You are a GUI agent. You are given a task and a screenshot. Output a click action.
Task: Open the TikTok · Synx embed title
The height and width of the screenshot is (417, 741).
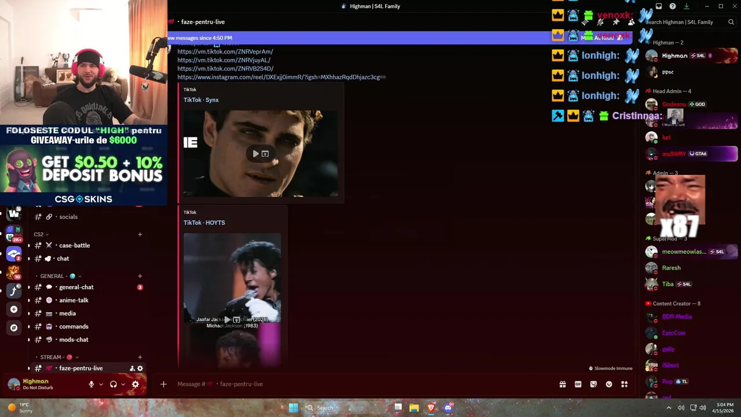[x=201, y=100]
